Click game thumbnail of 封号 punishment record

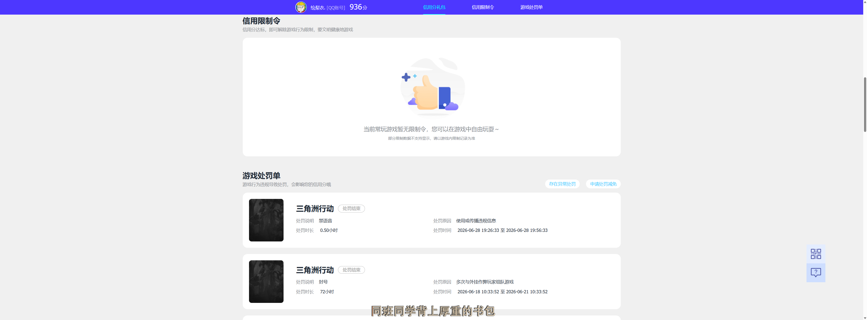tap(266, 282)
